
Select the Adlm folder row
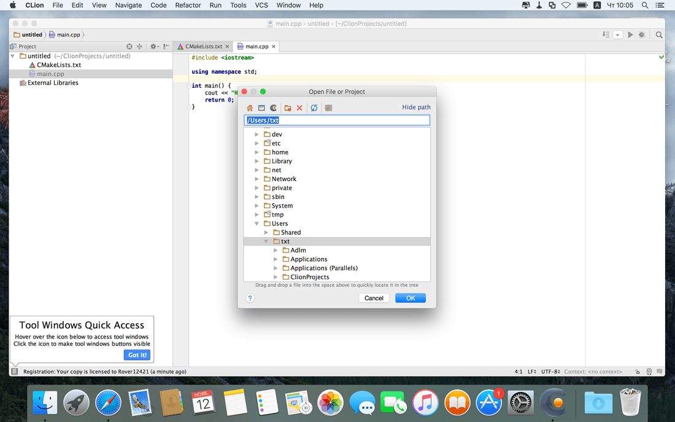337,251
